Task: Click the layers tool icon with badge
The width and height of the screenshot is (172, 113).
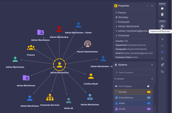Action: coord(162,65)
